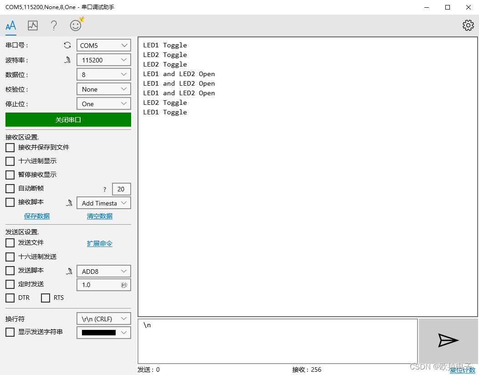
Task: Click the 清空数据 clear data link
Action: tap(99, 216)
